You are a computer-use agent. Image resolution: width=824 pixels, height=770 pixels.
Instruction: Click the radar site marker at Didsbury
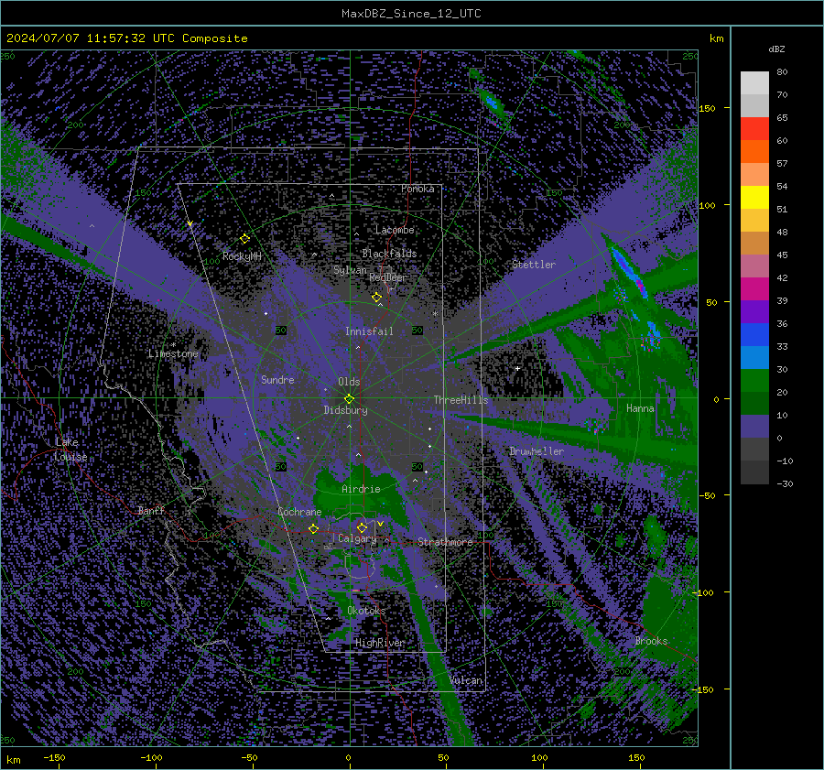pyautogui.click(x=349, y=399)
